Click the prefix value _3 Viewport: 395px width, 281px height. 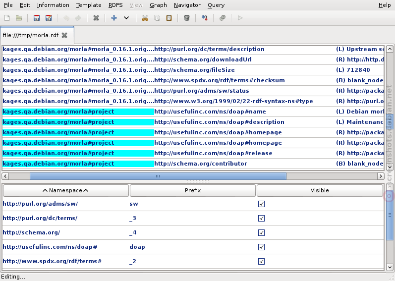pos(133,218)
